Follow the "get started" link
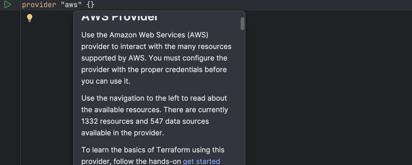412x165 pixels. pyautogui.click(x=201, y=161)
